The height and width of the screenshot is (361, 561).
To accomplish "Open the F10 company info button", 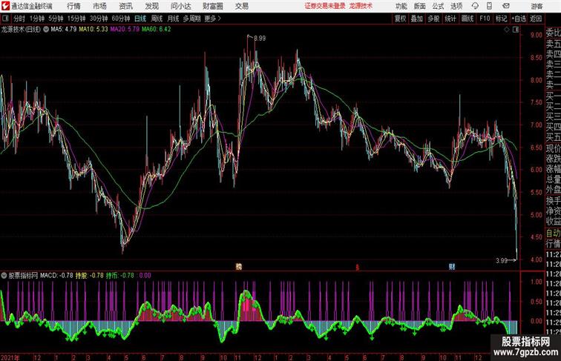I will pos(485,19).
